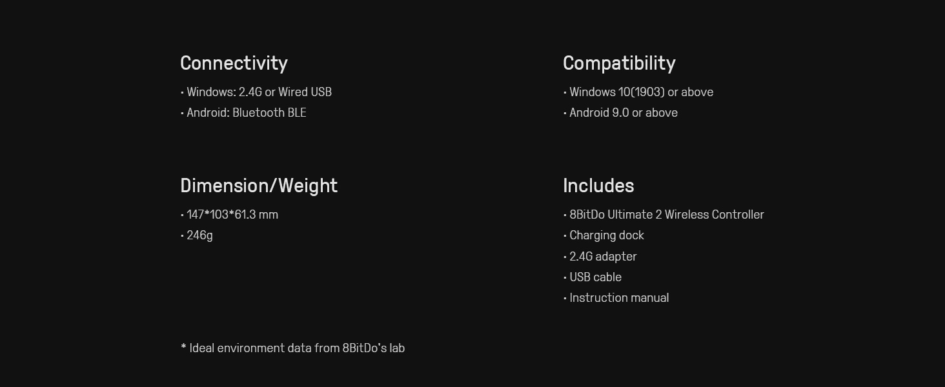This screenshot has height=387, width=945.
Task: Click the 246g weight text
Action: pos(199,235)
